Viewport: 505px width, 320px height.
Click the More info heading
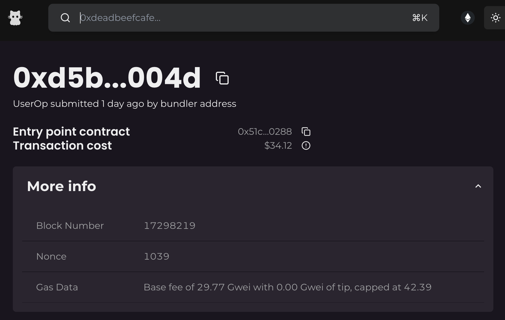[x=61, y=186]
